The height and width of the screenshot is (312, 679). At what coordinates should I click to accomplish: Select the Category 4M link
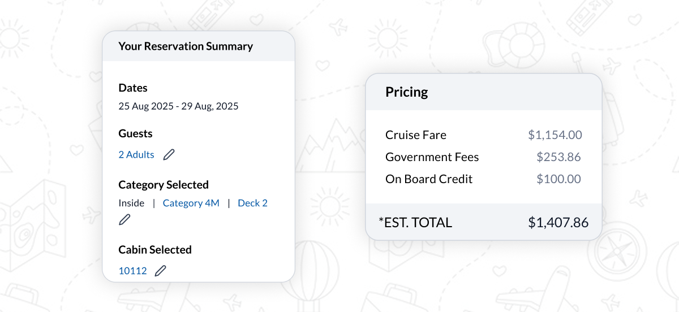[191, 203]
